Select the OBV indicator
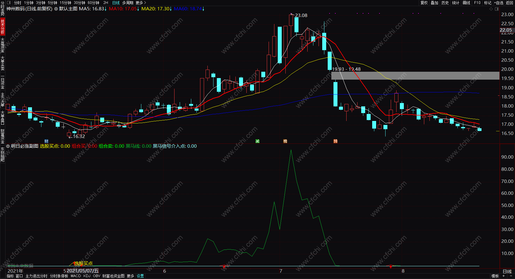 click(97, 276)
